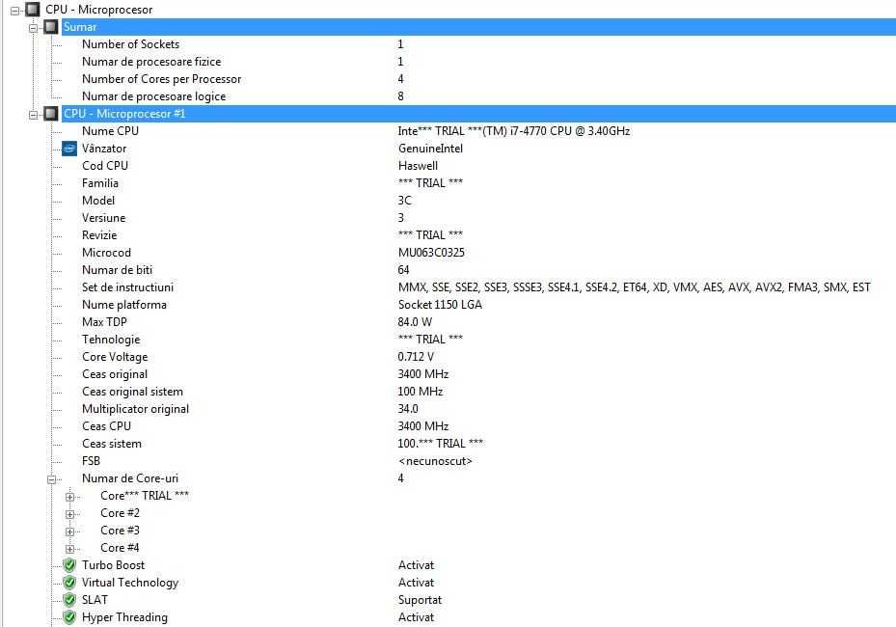896x627 pixels.
Task: Select the Versiune label
Action: 103,218
